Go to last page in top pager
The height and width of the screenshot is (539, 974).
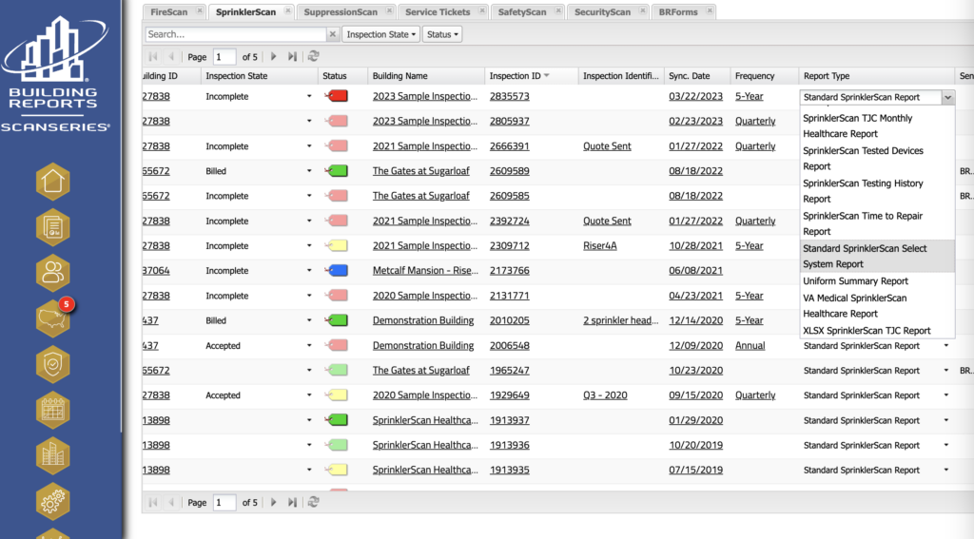[292, 56]
